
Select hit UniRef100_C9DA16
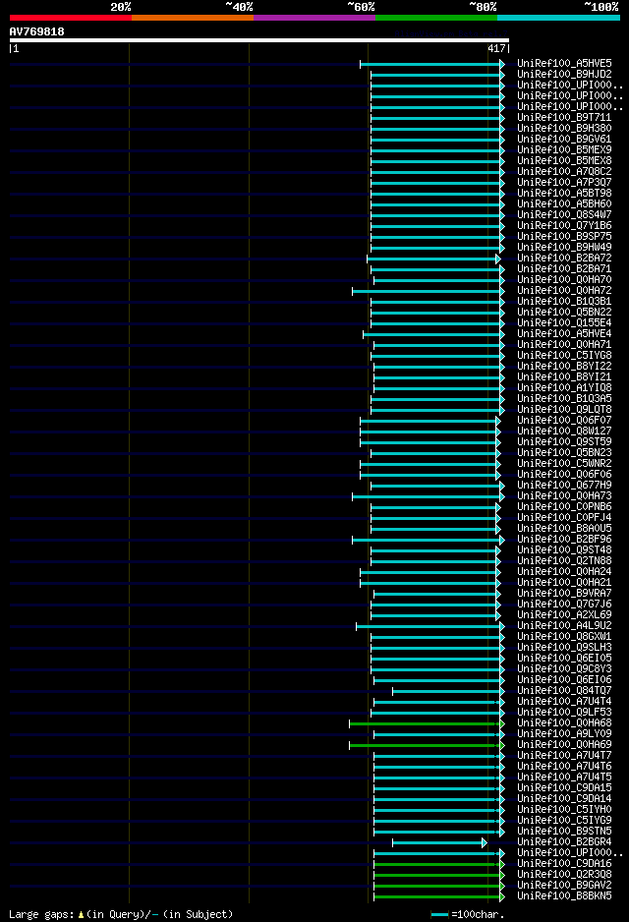564,864
